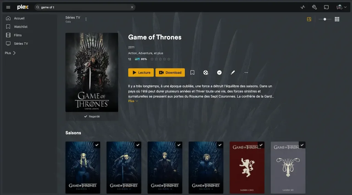Open Watchlist from the sidebar
This screenshot has width=352, height=195.
click(21, 27)
